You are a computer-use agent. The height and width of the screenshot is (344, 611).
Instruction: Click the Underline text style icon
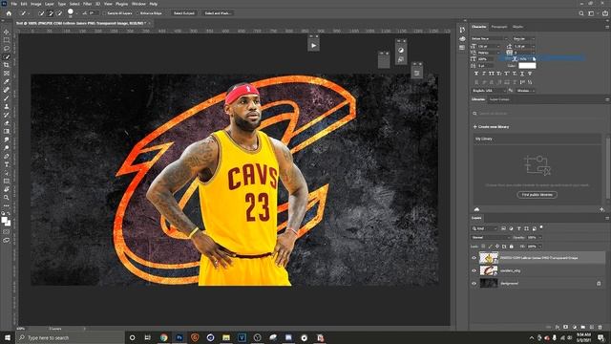[x=522, y=74]
